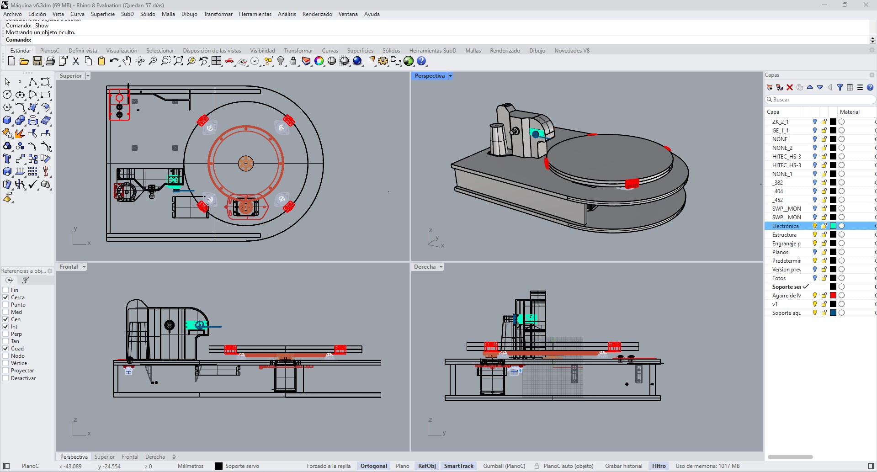The image size is (877, 472).
Task: Click the four-viewport layout icon
Action: (x=216, y=61)
